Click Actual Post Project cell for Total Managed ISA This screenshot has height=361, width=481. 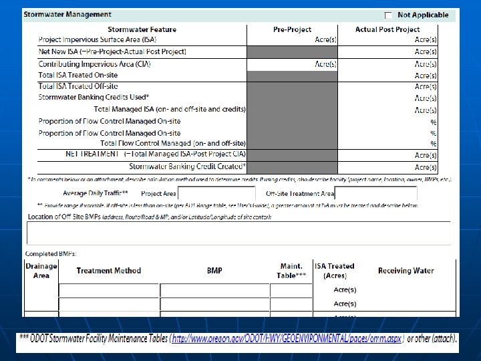387,110
